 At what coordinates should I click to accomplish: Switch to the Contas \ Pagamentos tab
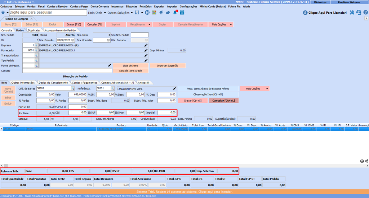tap(84, 83)
